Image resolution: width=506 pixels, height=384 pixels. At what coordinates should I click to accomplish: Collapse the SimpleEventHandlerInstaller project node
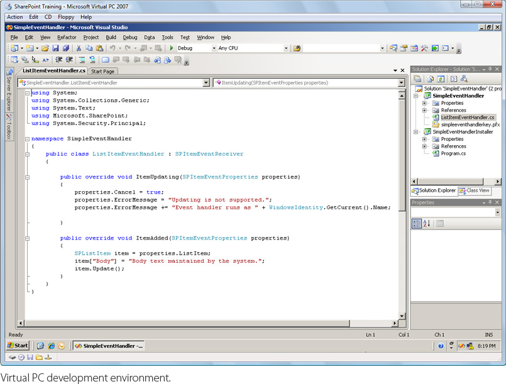(416, 132)
